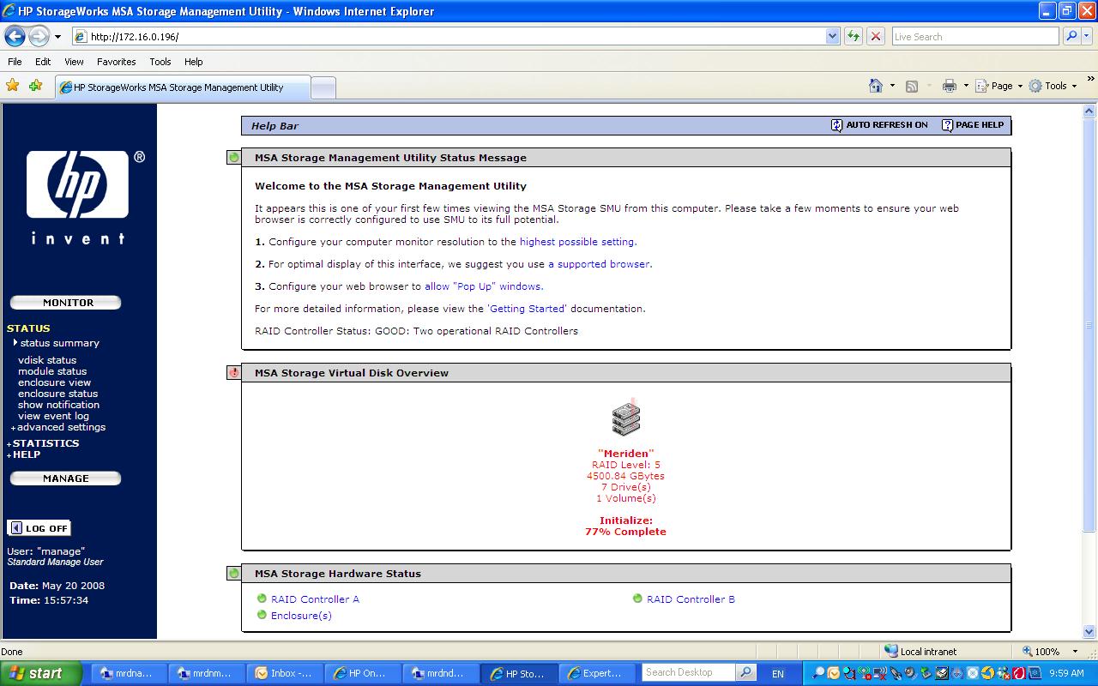Expand the STATISTICS section in sidebar

point(45,443)
